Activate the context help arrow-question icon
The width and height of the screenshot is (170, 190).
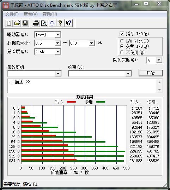pyautogui.click(x=68, y=23)
